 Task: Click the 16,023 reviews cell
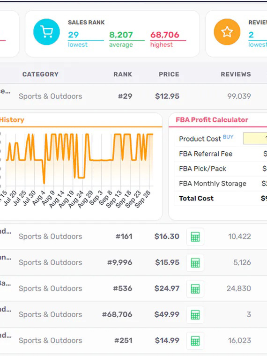[x=239, y=341]
